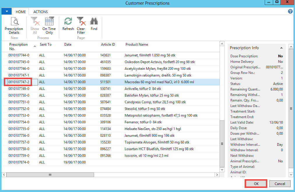This screenshot has height=192, width=295.
Task: Open the blue application menu dropdown
Action: pyautogui.click(x=7, y=11)
